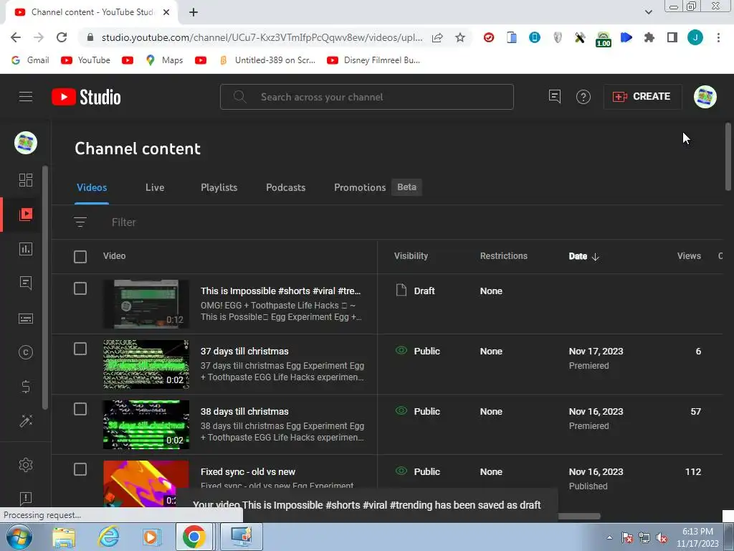Click the filter lines icon
Viewport: 734px width, 551px height.
pyautogui.click(x=80, y=222)
